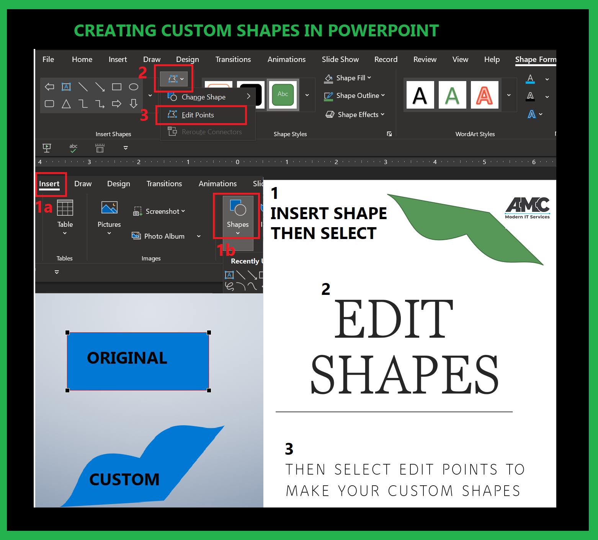Open Shape Fill dropdown

pos(348,78)
